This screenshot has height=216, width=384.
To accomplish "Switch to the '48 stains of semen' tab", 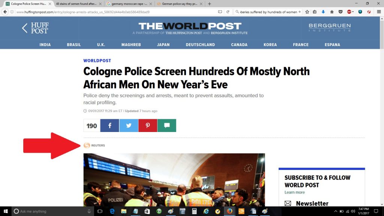I will [76, 4].
